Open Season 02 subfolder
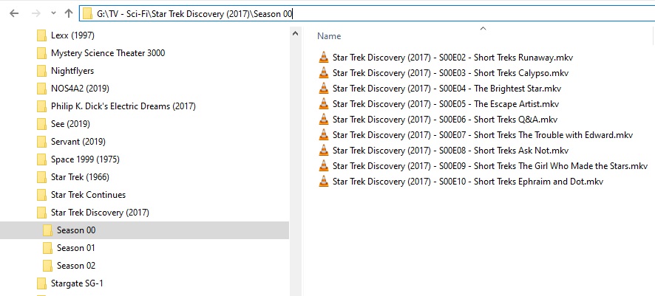Screen dimensions: 655x296 [x=76, y=266]
